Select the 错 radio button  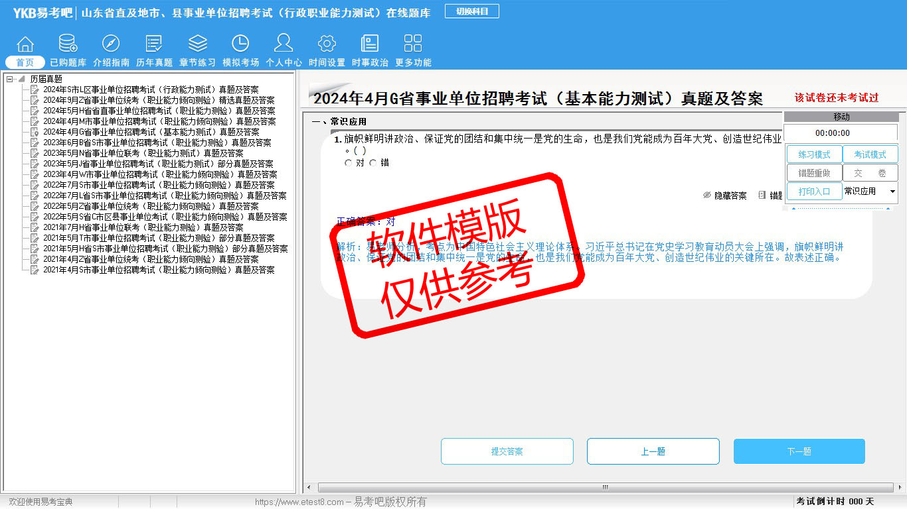(373, 163)
